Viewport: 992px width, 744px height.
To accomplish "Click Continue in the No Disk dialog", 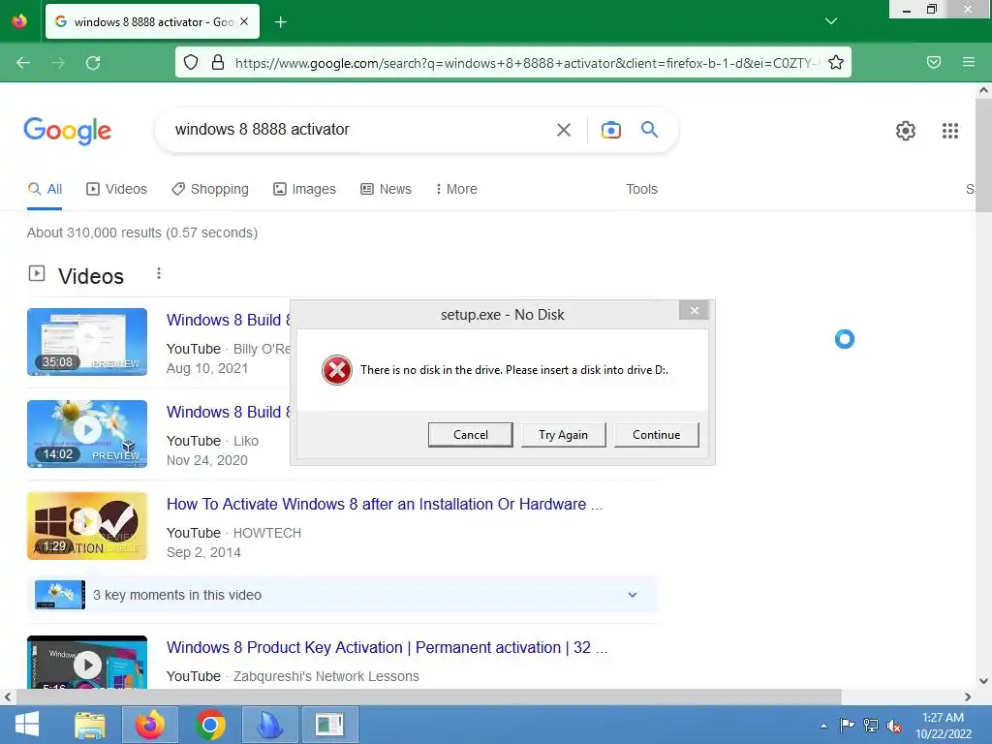I will click(657, 435).
